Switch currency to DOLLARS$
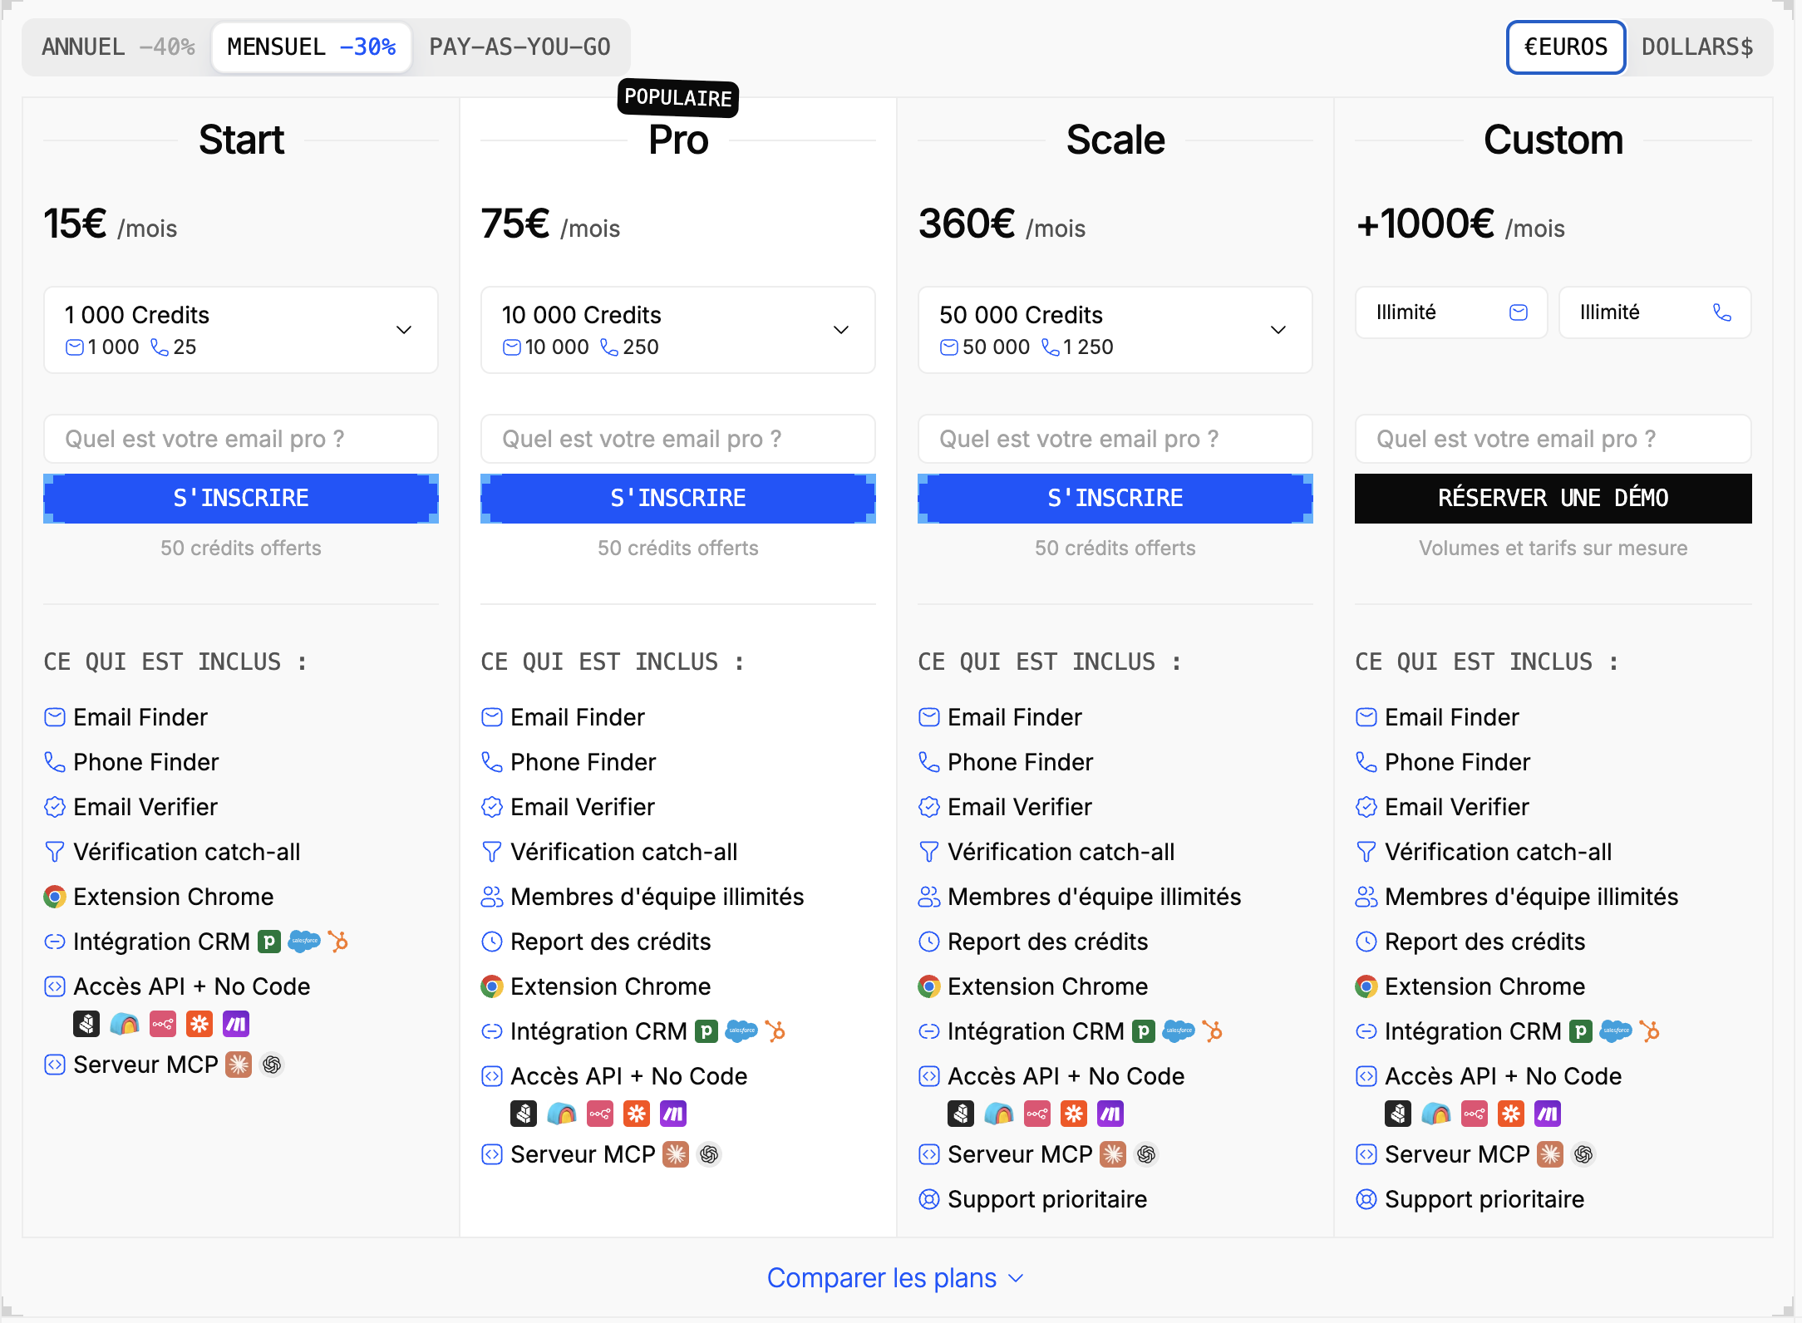Viewport: 1802px width, 1323px height. tap(1697, 47)
